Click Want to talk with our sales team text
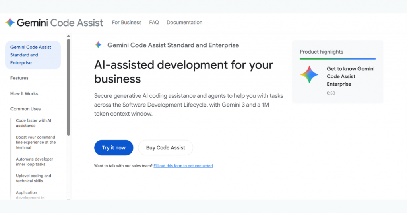Image resolution: width=407 pixels, height=213 pixels. (x=123, y=166)
